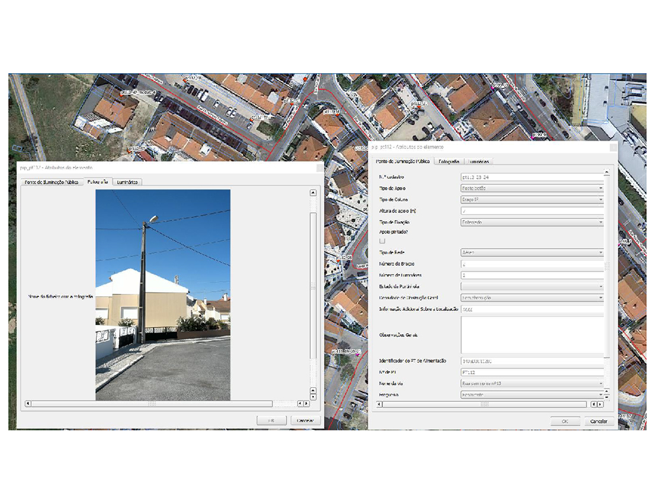Viewport: 652px width, 501px height.
Task: Open 'Fotografia' tab in the attributes form dialog
Action: [449, 161]
